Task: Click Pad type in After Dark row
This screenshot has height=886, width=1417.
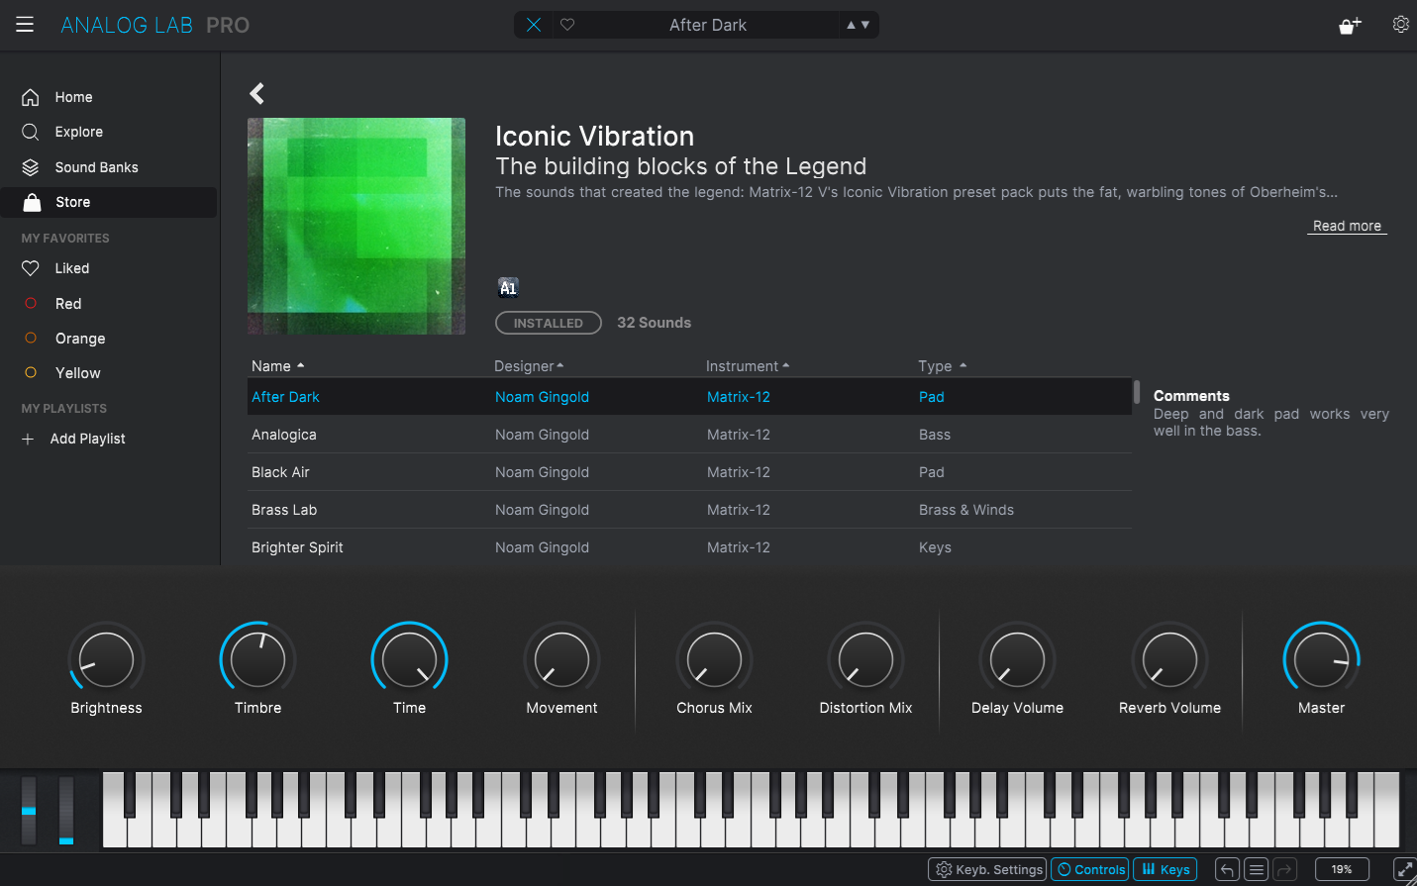Action: [x=932, y=397]
